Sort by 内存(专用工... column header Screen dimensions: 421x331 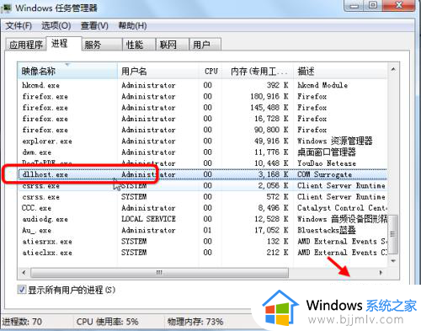[258, 71]
